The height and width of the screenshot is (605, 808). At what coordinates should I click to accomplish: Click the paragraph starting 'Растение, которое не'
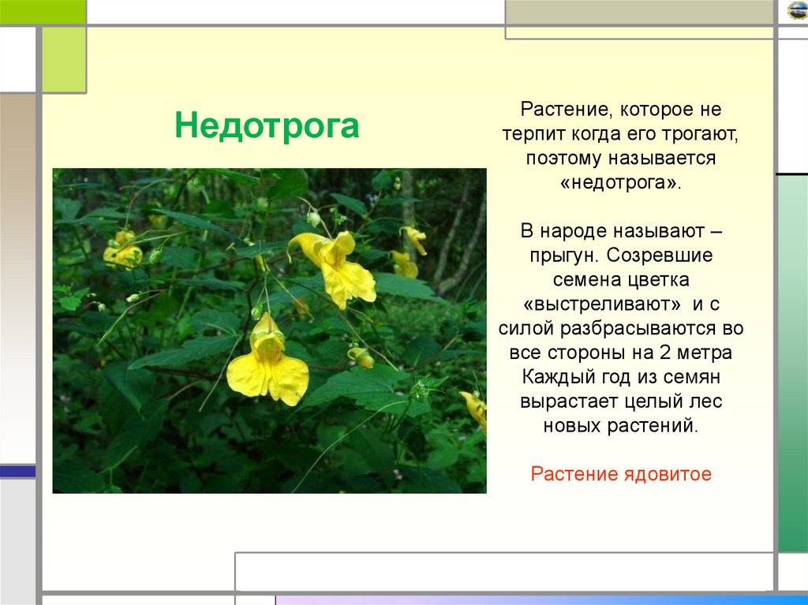coord(620,146)
